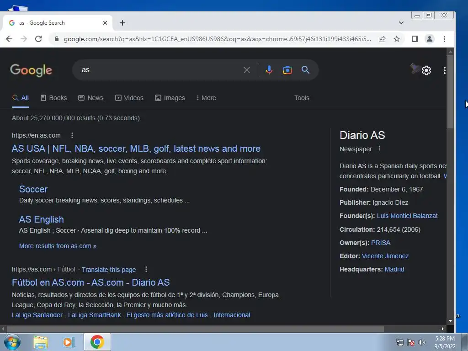Reload the page with the refresh icon
Viewport: 468px width, 351px height.
coord(38,39)
